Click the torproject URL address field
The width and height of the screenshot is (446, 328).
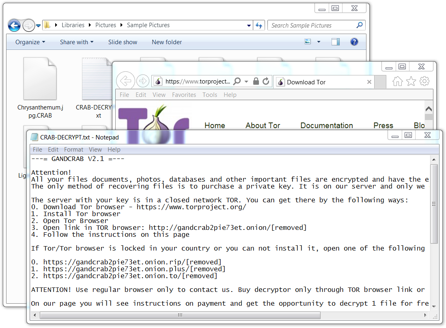click(x=198, y=81)
